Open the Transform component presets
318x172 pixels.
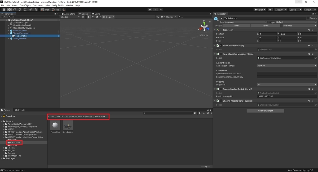312,30
